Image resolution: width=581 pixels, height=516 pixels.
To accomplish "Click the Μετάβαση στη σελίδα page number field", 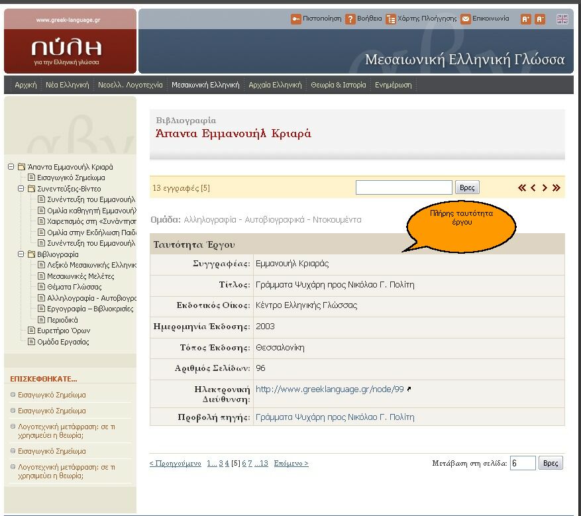I will coord(522,464).
